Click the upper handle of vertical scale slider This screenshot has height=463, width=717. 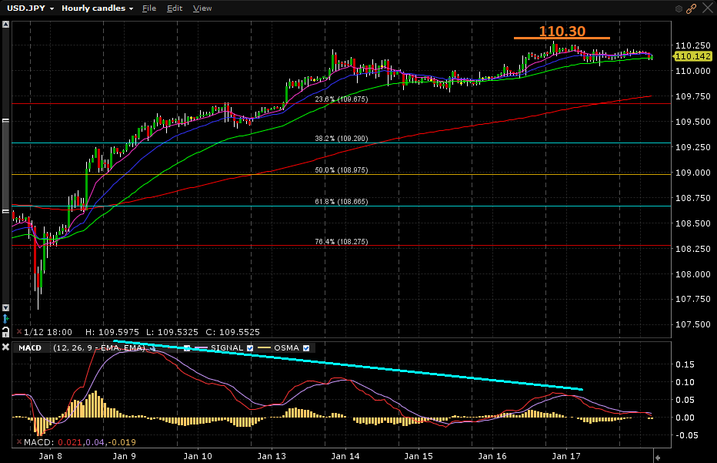(5, 121)
